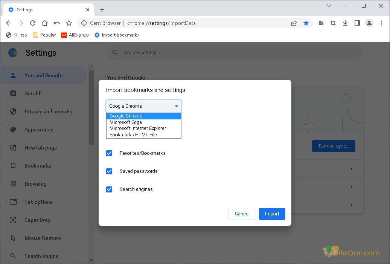Click the outline star icon in toolbar
Viewport: 390px width, 264px height.
click(x=69, y=23)
